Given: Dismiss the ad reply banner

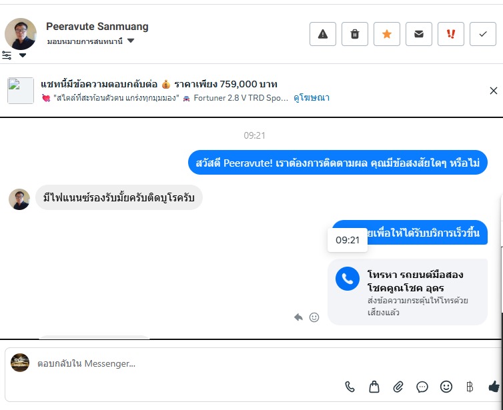Looking at the screenshot, I should (x=494, y=91).
